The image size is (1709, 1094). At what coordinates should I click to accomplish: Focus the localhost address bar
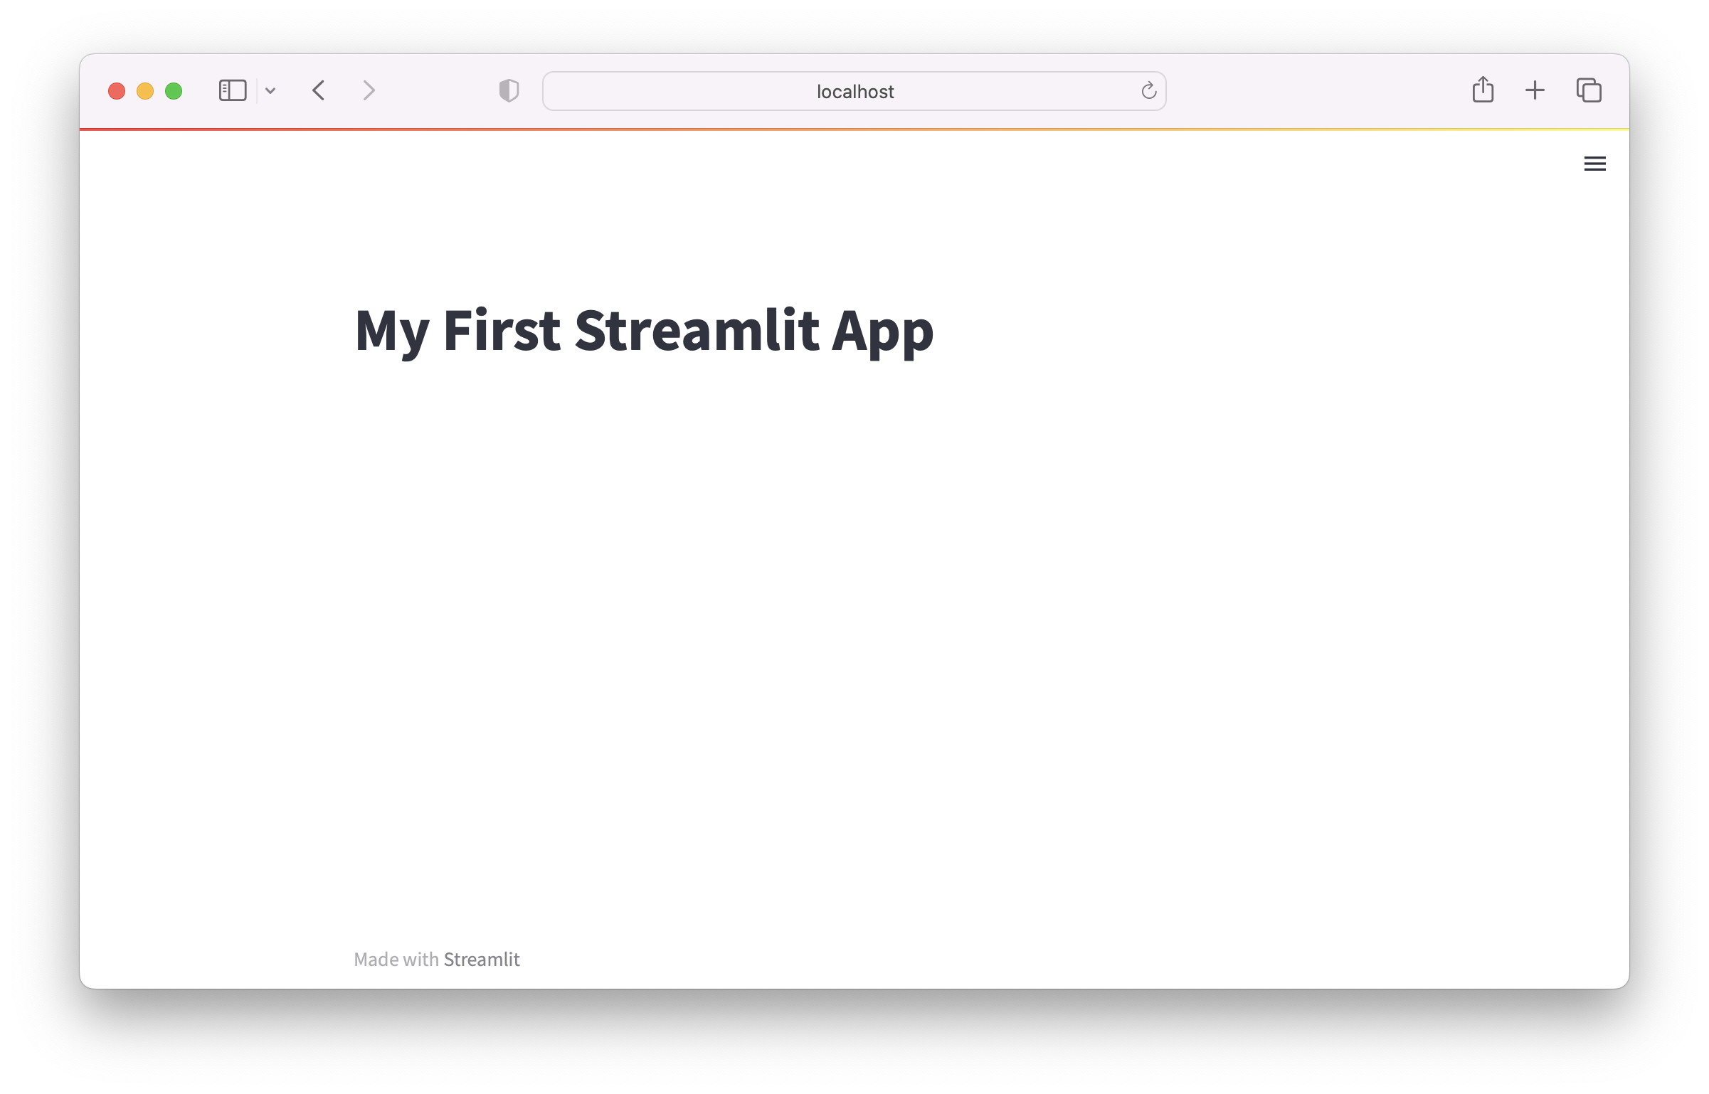[854, 92]
